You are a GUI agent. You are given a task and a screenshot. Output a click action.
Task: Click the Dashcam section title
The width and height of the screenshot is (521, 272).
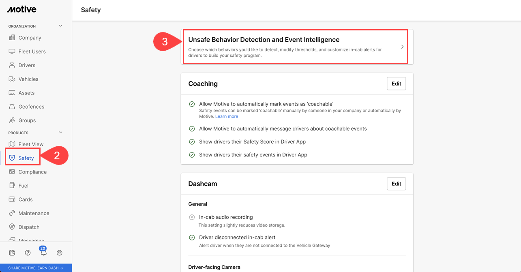pos(203,184)
